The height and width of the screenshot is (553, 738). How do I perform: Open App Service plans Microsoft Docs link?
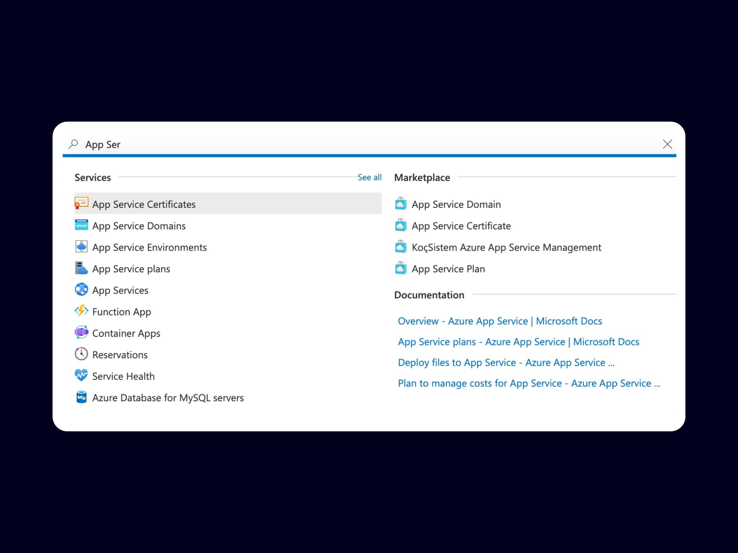tap(518, 342)
